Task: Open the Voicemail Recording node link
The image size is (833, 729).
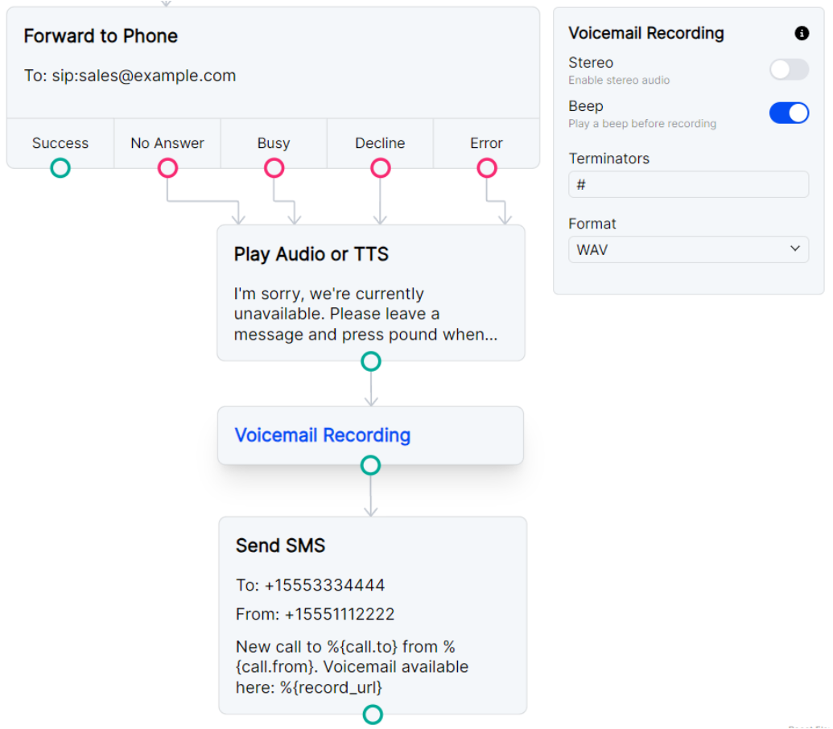Action: coord(322,435)
